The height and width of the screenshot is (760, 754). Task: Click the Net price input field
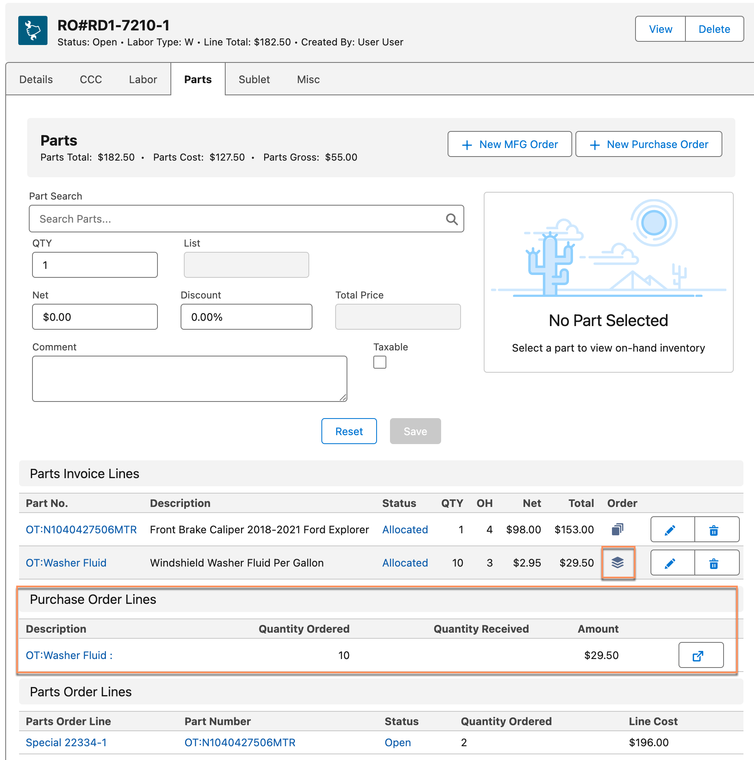point(95,317)
